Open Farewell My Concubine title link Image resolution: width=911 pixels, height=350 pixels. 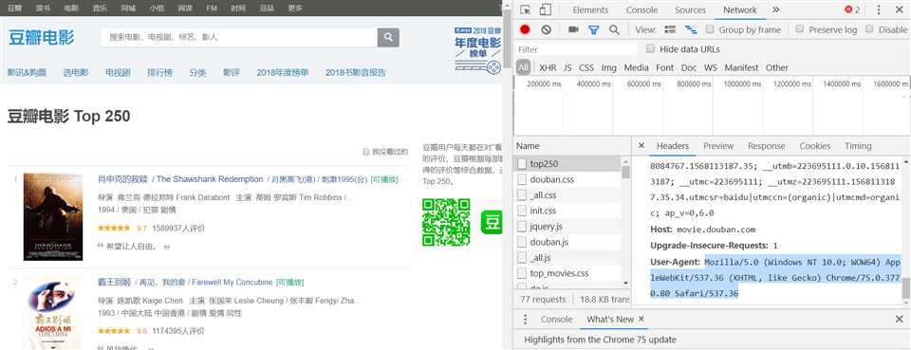pos(185,282)
